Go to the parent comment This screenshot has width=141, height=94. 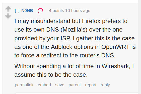(75, 85)
